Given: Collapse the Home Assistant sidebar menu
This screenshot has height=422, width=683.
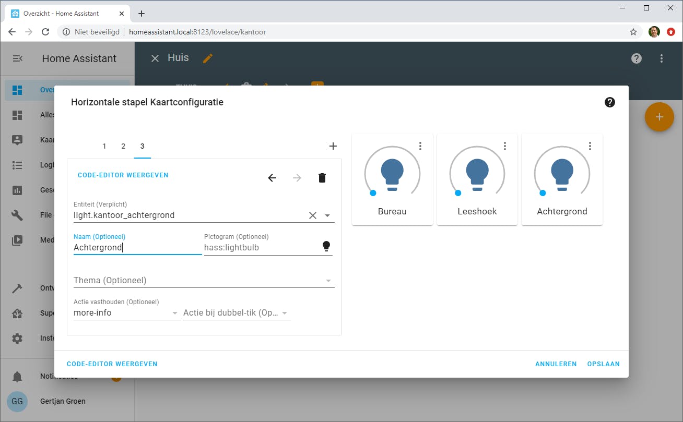Looking at the screenshot, I should (17, 58).
